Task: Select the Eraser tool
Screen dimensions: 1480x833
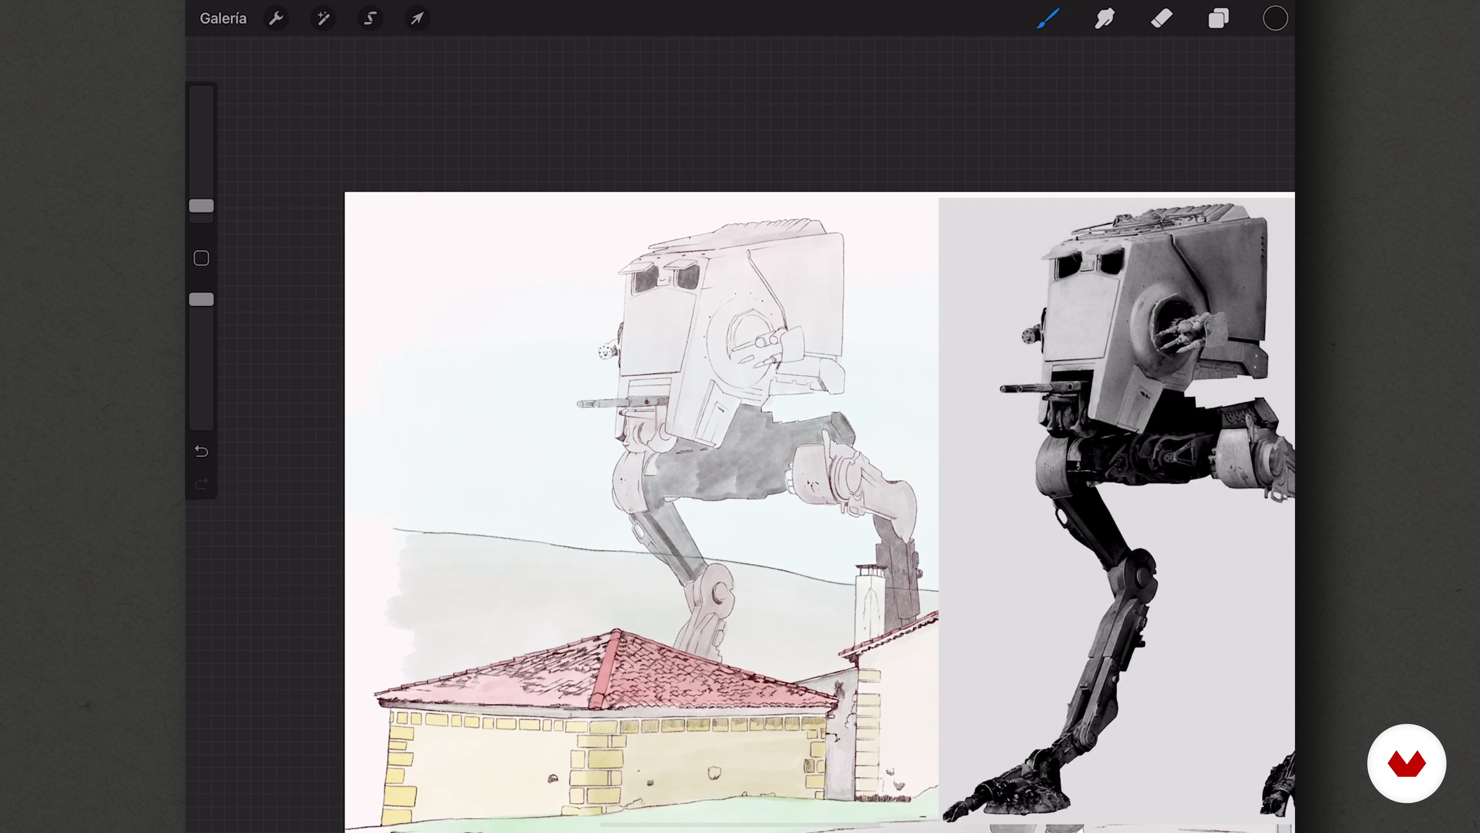Action: point(1161,19)
